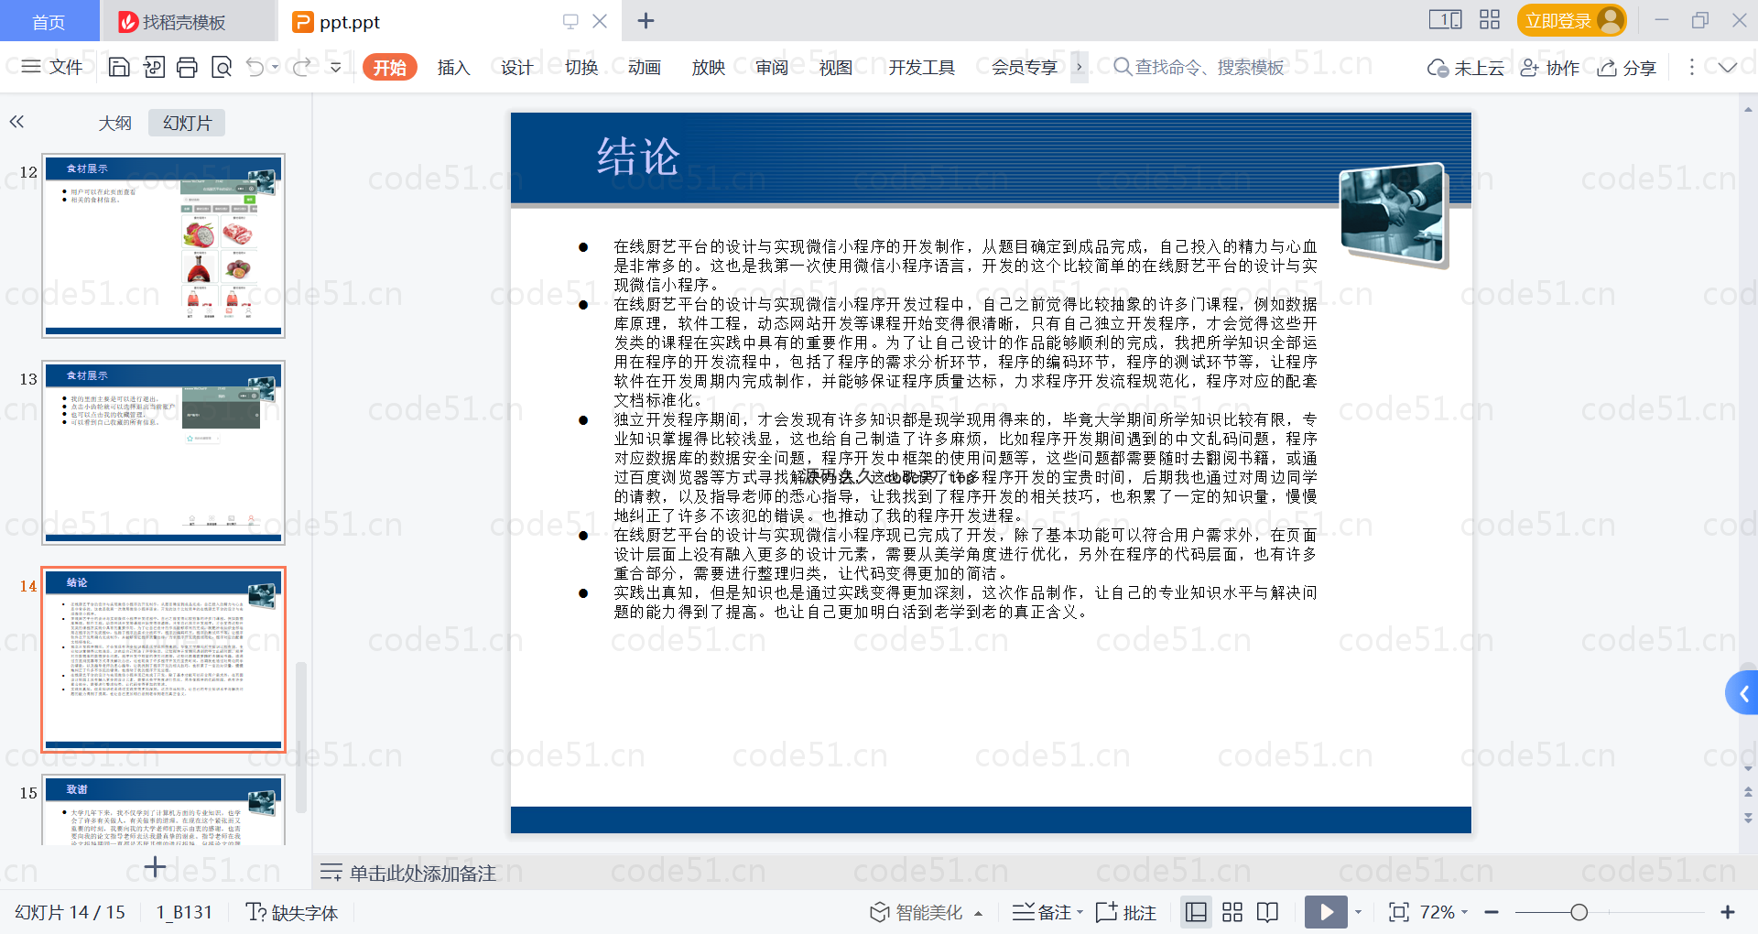
Task: Expand quick access toolbar customization arrow
Action: point(336,67)
